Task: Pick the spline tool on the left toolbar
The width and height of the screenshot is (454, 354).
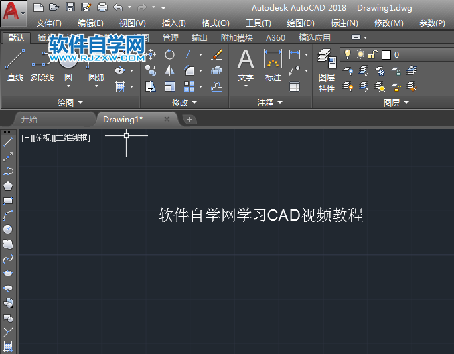Action: tap(8, 259)
